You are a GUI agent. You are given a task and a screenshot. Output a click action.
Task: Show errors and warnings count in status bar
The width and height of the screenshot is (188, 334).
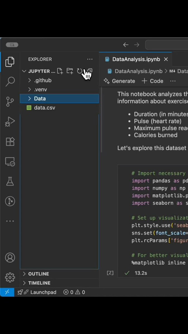point(74,292)
